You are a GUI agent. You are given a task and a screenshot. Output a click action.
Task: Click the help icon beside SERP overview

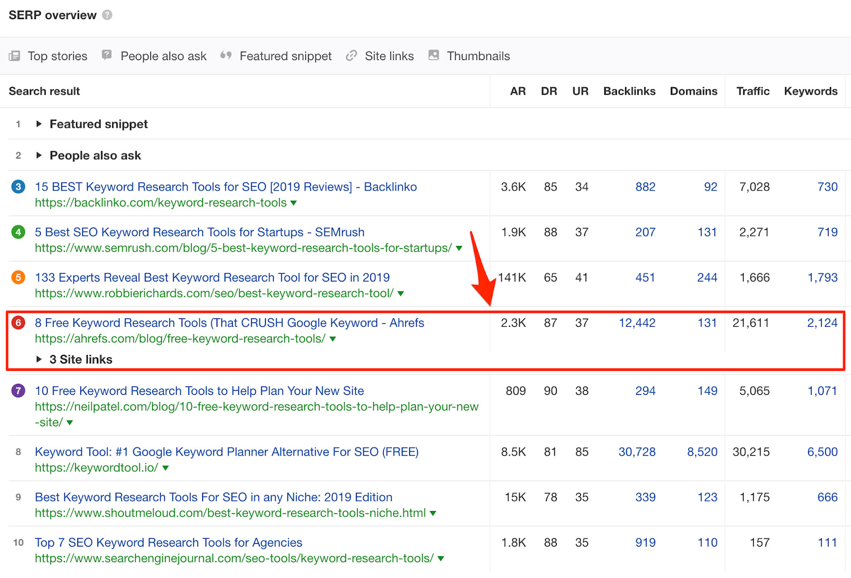pos(107,15)
